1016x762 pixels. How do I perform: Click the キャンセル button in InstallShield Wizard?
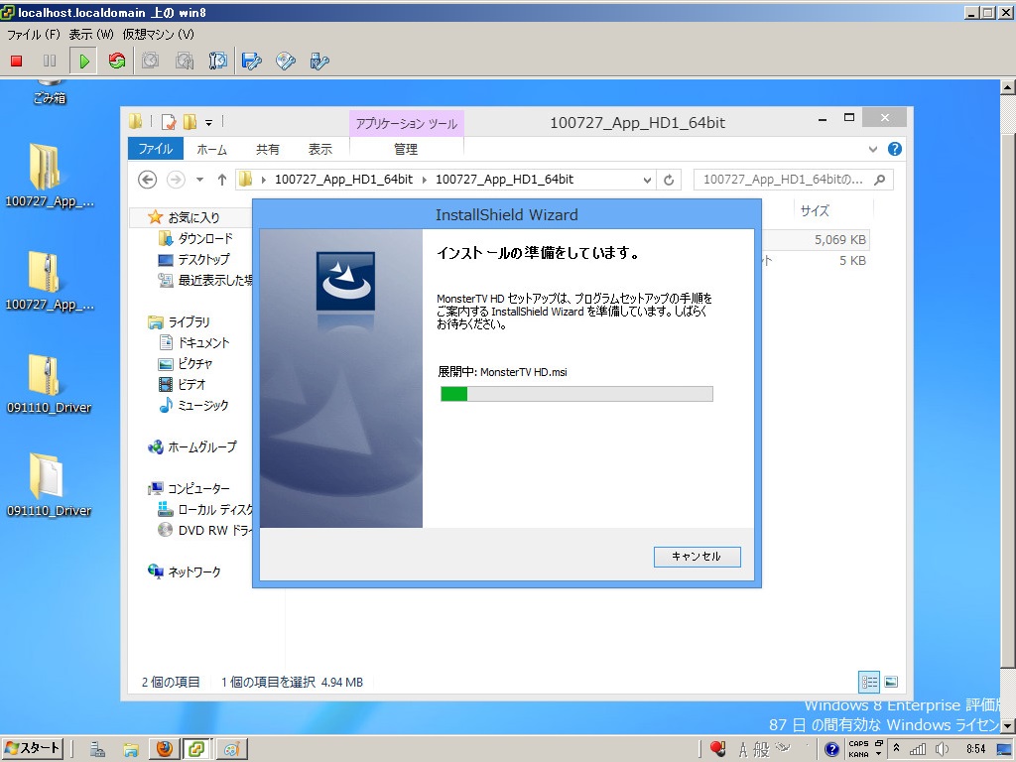click(x=697, y=557)
